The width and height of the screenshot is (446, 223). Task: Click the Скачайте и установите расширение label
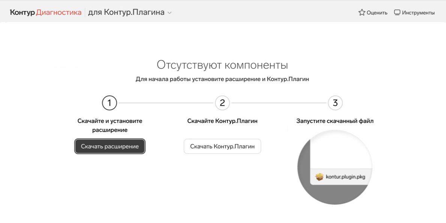pyautogui.click(x=110, y=125)
